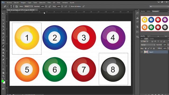Image resolution: width=169 pixels, height=95 pixels.
Task: Toggle lock all padlock icon
Action: (x=154, y=49)
